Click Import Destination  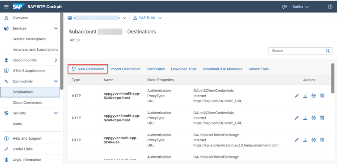pyautogui.click(x=125, y=69)
